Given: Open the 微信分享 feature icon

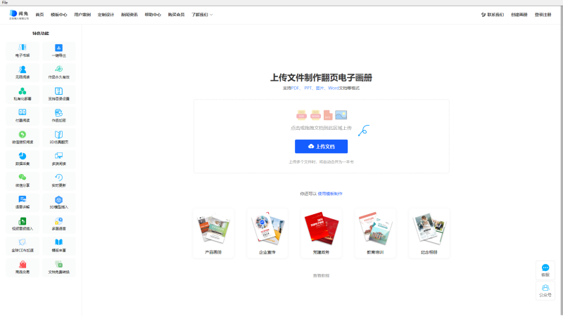Looking at the screenshot, I should (x=23, y=177).
